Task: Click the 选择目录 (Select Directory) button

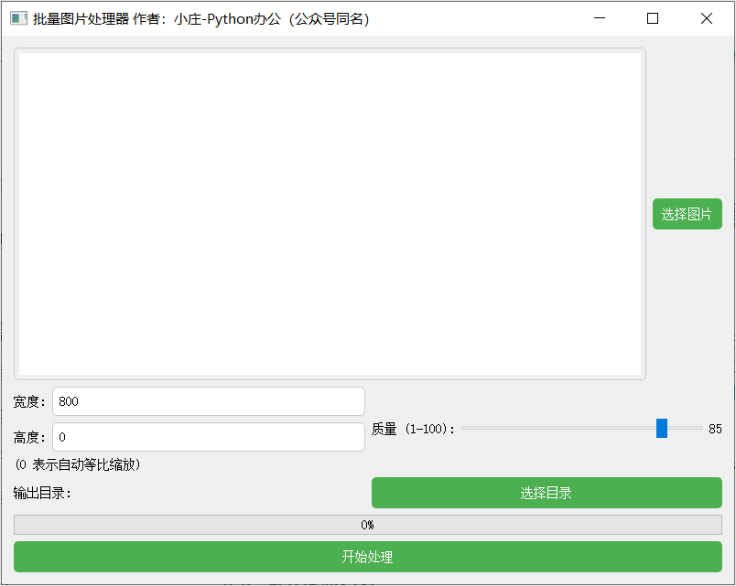Action: (x=547, y=492)
